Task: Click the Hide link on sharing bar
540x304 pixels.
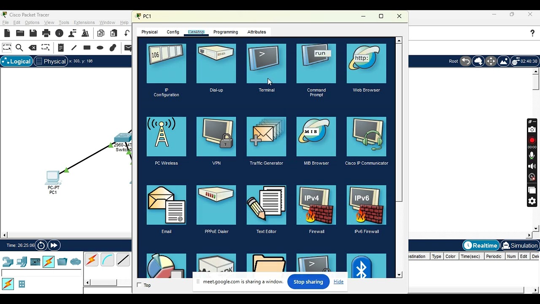Action: pos(338,282)
